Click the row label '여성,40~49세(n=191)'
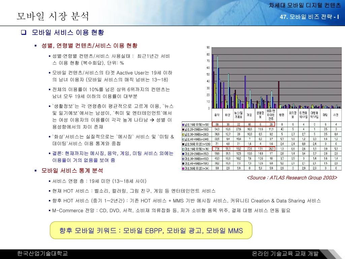Viewport: 345px width, 259px height. [197, 164]
